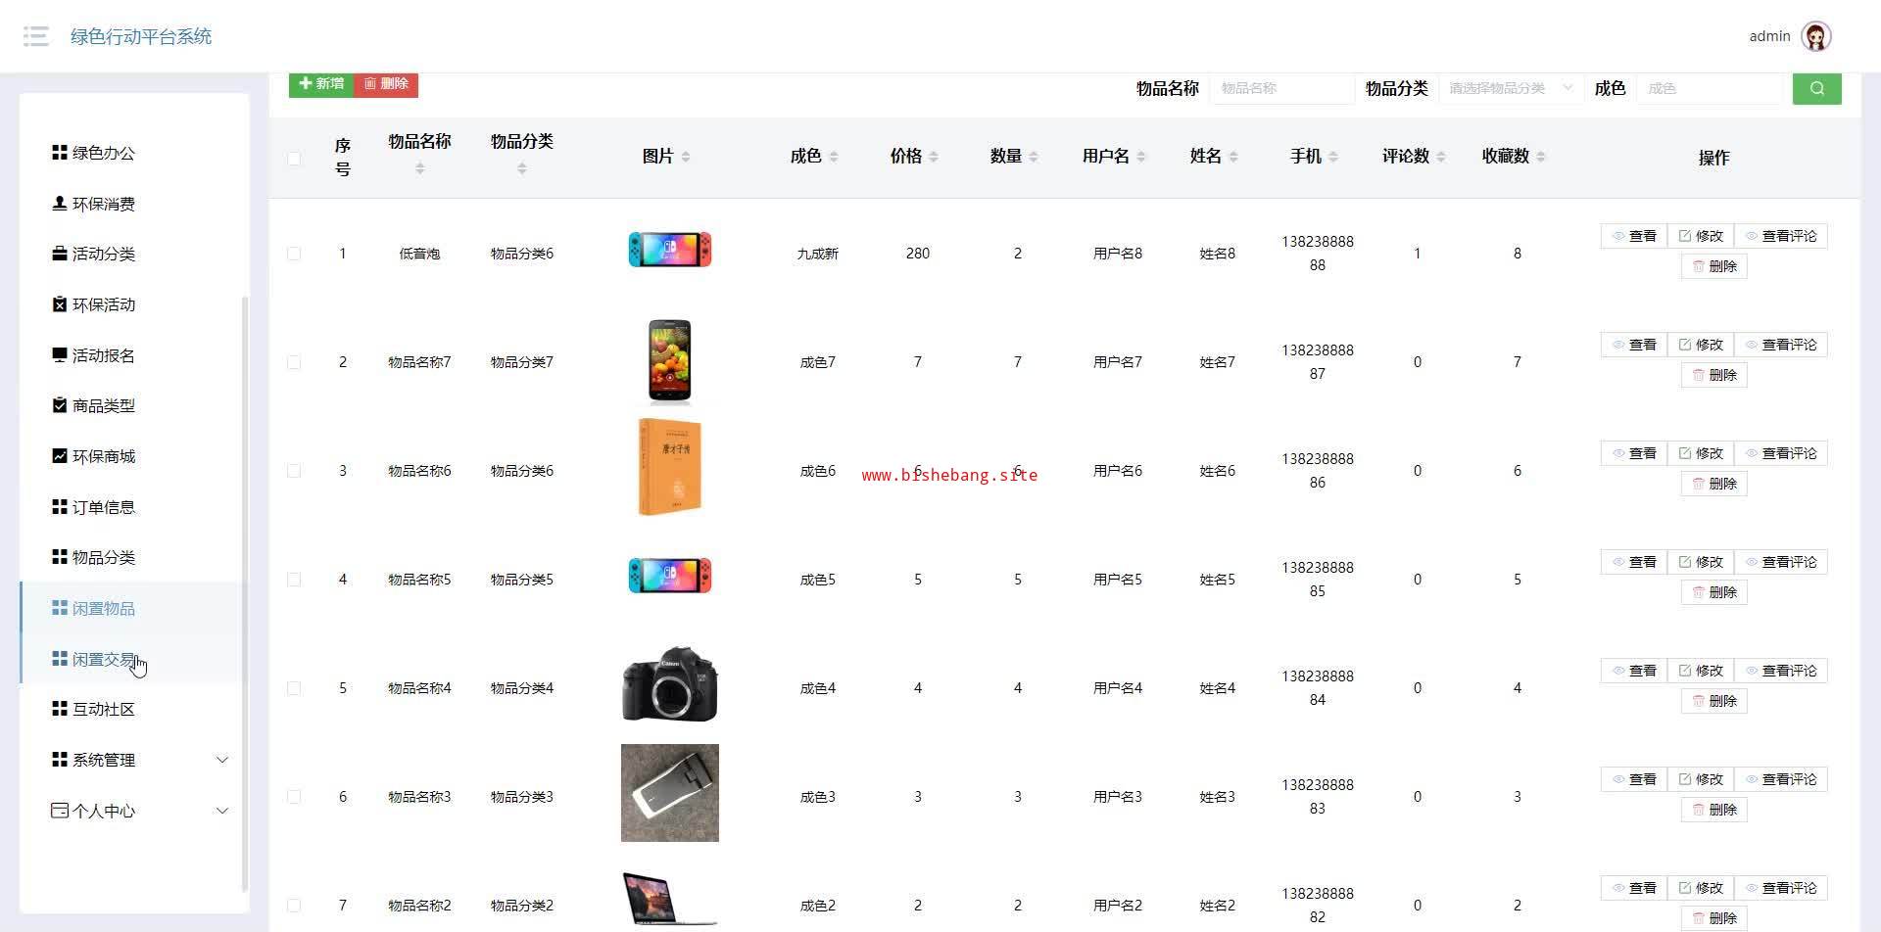1881x932 pixels.
Task: Sort table by 收藏数 column arrows
Action: [x=1541, y=157]
